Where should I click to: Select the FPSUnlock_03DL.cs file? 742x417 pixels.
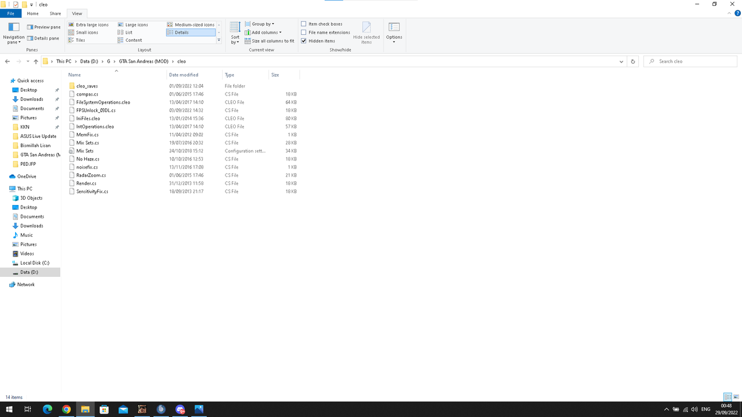(x=96, y=110)
